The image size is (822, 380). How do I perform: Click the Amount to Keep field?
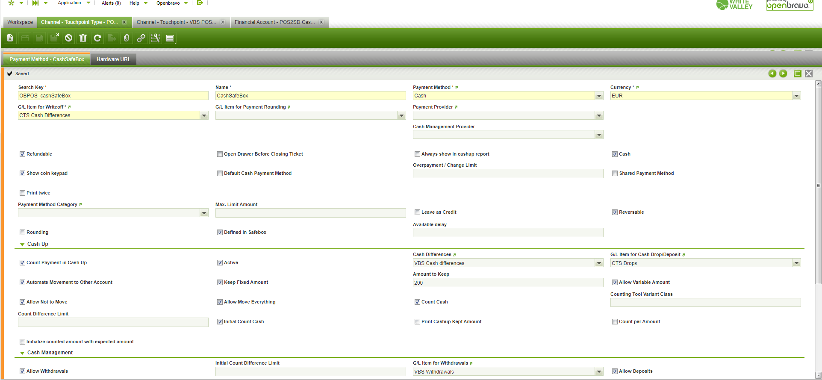[x=508, y=283]
